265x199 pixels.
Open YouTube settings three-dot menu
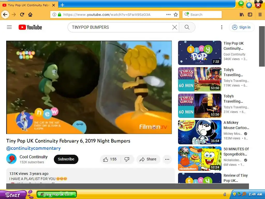tap(222, 27)
